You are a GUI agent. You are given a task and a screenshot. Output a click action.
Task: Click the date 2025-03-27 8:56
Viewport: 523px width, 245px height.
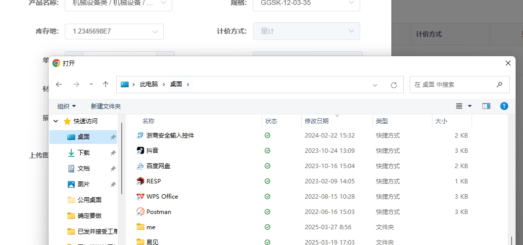pos(328,227)
